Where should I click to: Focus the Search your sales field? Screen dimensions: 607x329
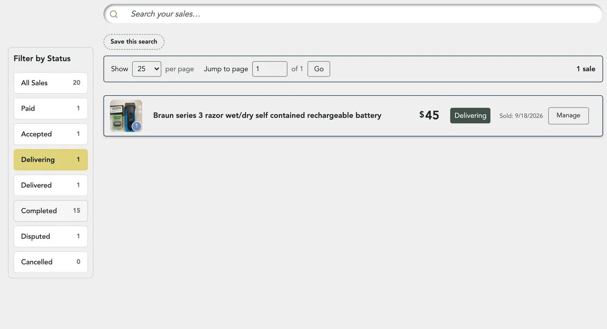353,14
